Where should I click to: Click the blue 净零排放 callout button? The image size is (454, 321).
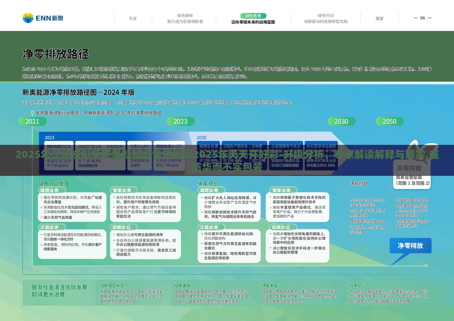[x=410, y=246]
